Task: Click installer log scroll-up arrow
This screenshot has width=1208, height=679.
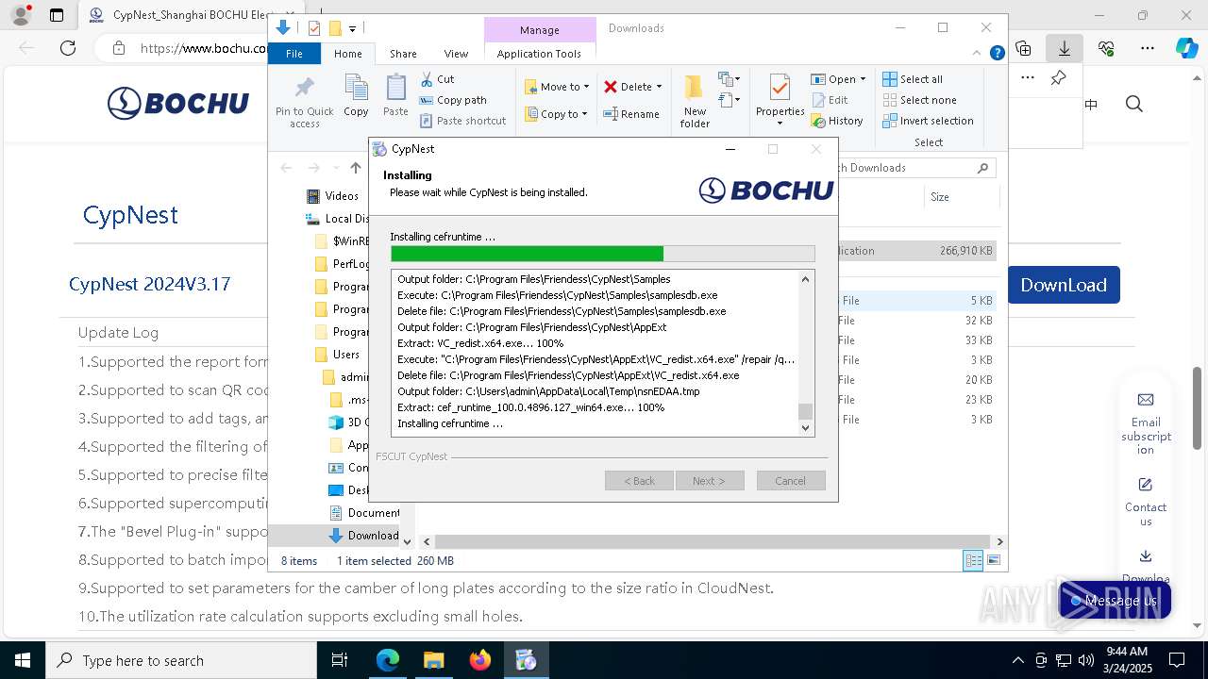Action: [x=805, y=279]
